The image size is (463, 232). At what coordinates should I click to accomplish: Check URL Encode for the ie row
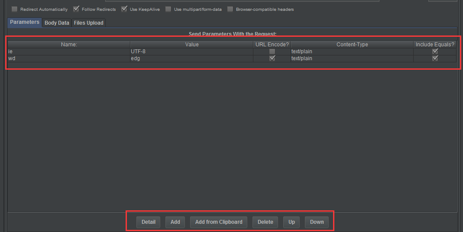[272, 52]
